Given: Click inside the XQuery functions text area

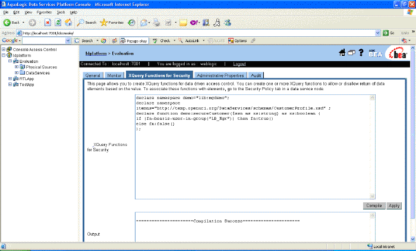Looking at the screenshot, I should click(253, 147).
